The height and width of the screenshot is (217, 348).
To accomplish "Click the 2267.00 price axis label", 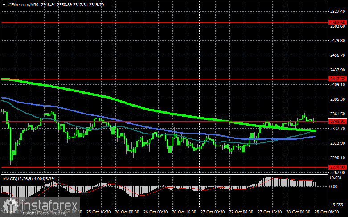I will (338, 172).
